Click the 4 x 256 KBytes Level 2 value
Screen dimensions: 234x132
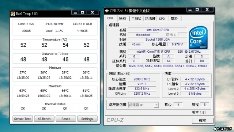click(x=195, y=89)
